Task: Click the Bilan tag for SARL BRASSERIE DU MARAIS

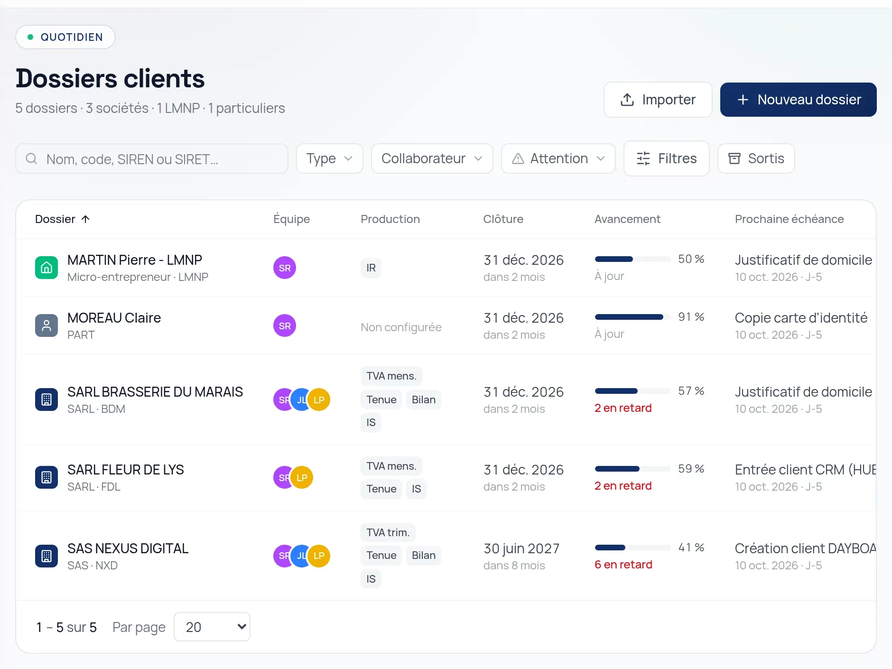Action: 424,400
